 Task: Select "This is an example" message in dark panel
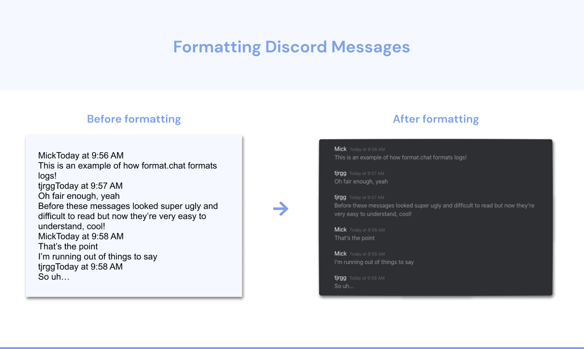[401, 158]
